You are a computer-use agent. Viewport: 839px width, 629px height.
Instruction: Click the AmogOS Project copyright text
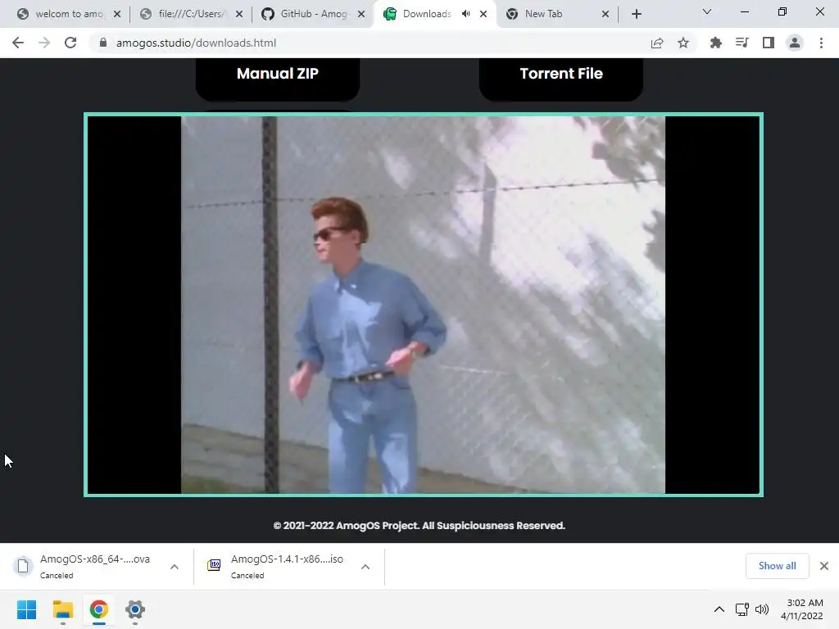[419, 526]
